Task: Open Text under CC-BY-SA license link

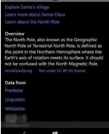Action: pyautogui.click(x=62, y=71)
